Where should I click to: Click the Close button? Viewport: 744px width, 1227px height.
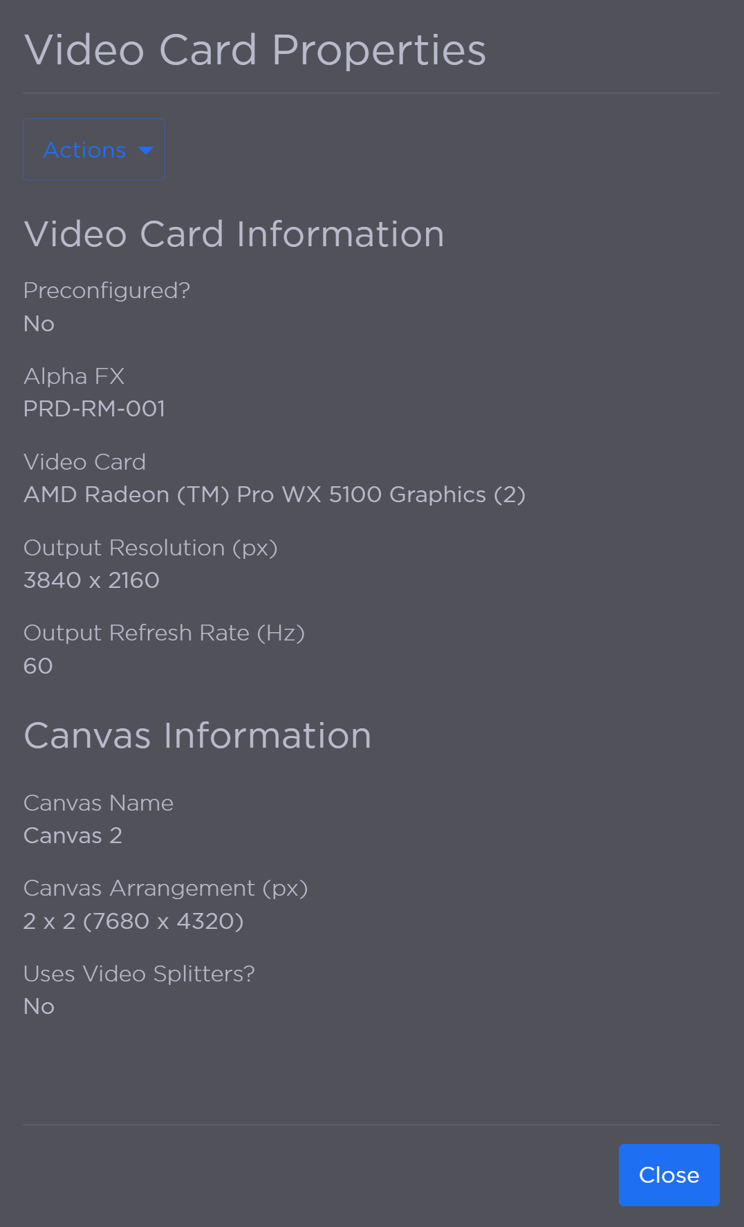[x=668, y=1174]
